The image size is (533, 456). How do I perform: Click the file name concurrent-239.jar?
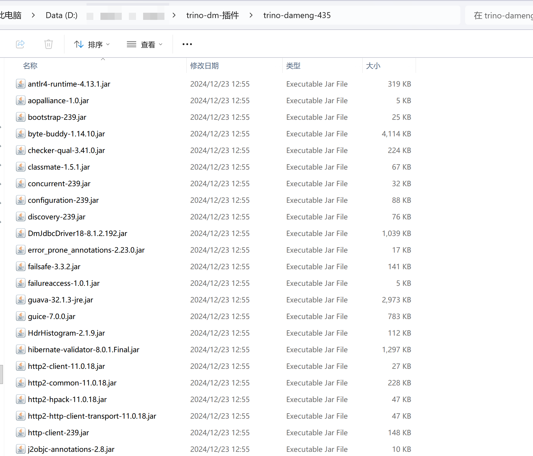point(59,184)
